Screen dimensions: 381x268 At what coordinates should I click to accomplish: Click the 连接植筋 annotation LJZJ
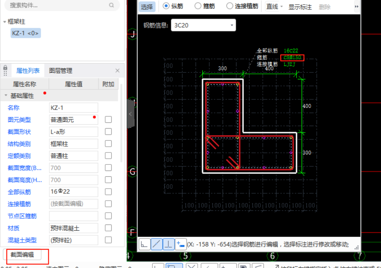point(289,64)
